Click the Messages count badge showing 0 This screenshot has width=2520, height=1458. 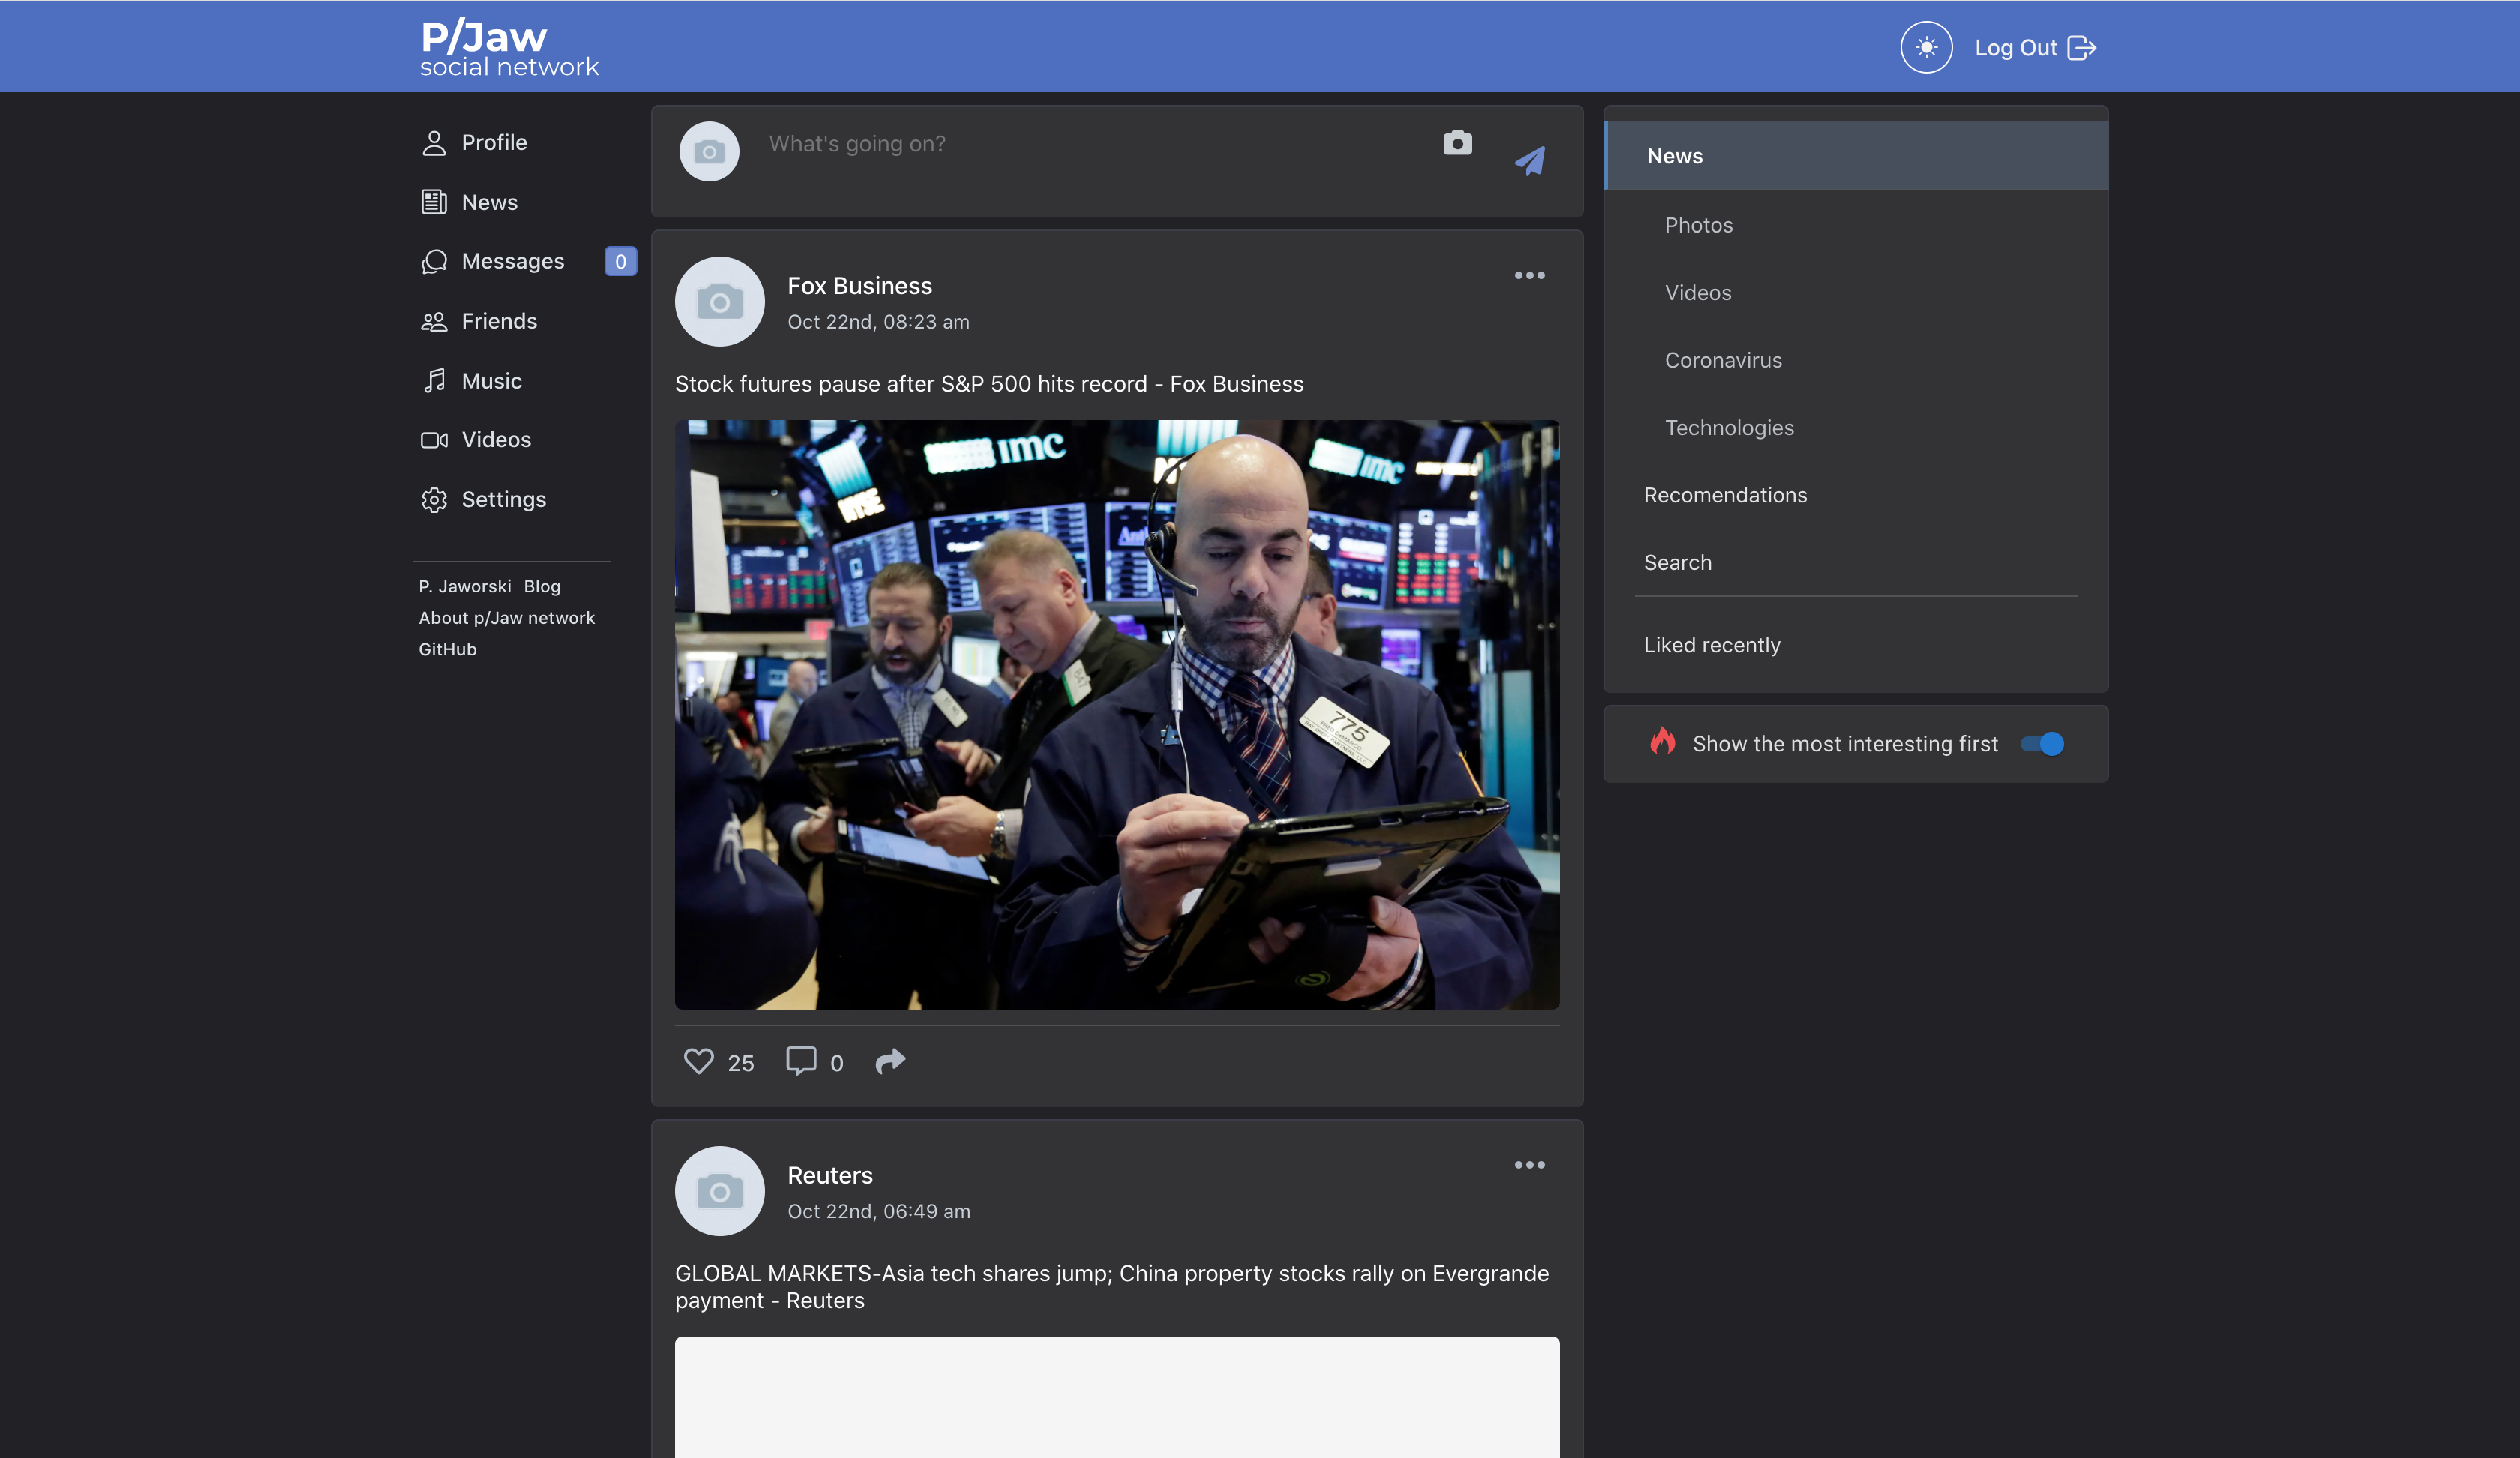click(620, 261)
